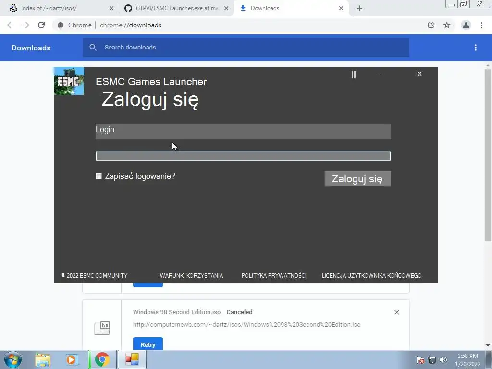Click the Search downloads field

point(246,48)
